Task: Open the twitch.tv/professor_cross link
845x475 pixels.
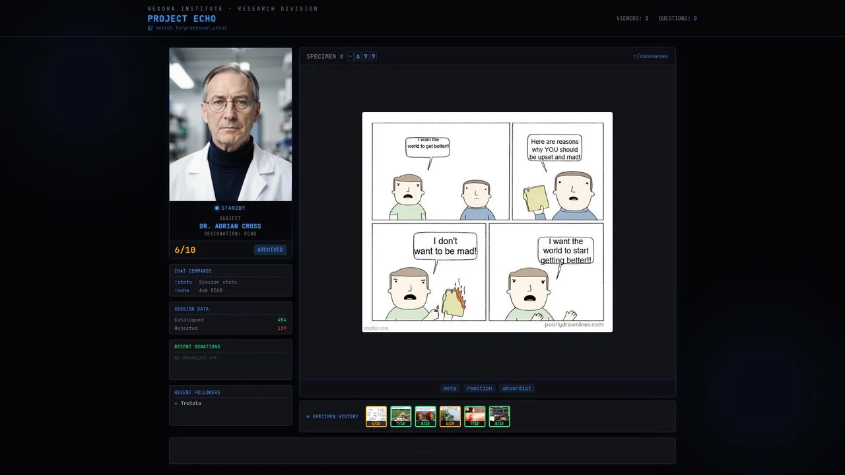Action: (191, 28)
